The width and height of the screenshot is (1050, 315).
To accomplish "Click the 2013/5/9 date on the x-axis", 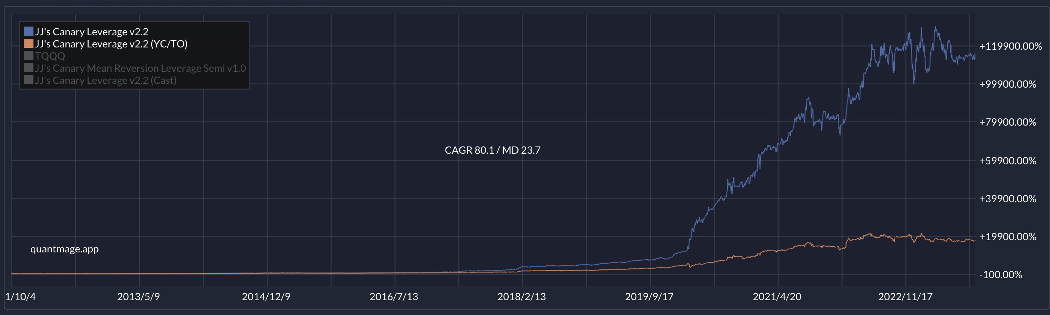I will (139, 297).
